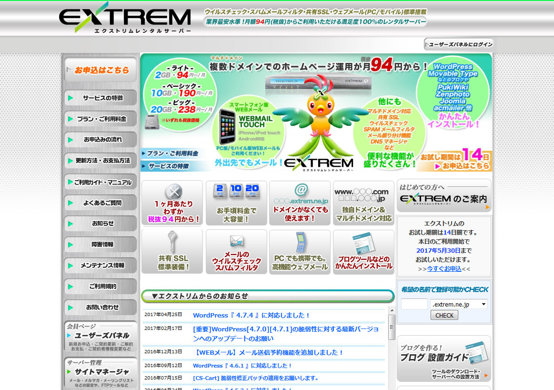Click the お手頃料金で大容量 tile text
This screenshot has width=554, height=390.
tap(236, 215)
